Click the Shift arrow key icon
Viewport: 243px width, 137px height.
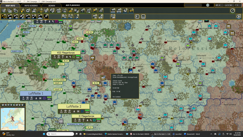(137, 16)
